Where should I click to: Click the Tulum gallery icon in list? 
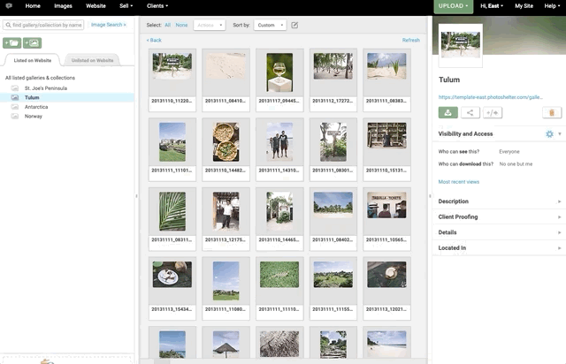[15, 97]
